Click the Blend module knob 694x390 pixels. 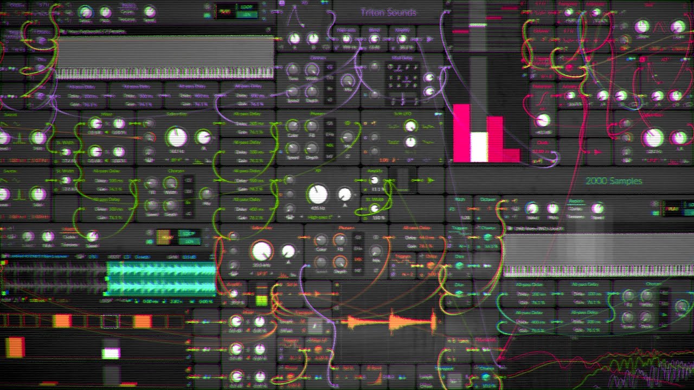(x=374, y=38)
